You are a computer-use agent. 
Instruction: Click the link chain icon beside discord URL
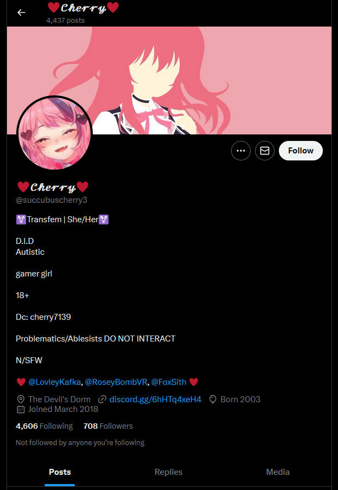coord(102,399)
